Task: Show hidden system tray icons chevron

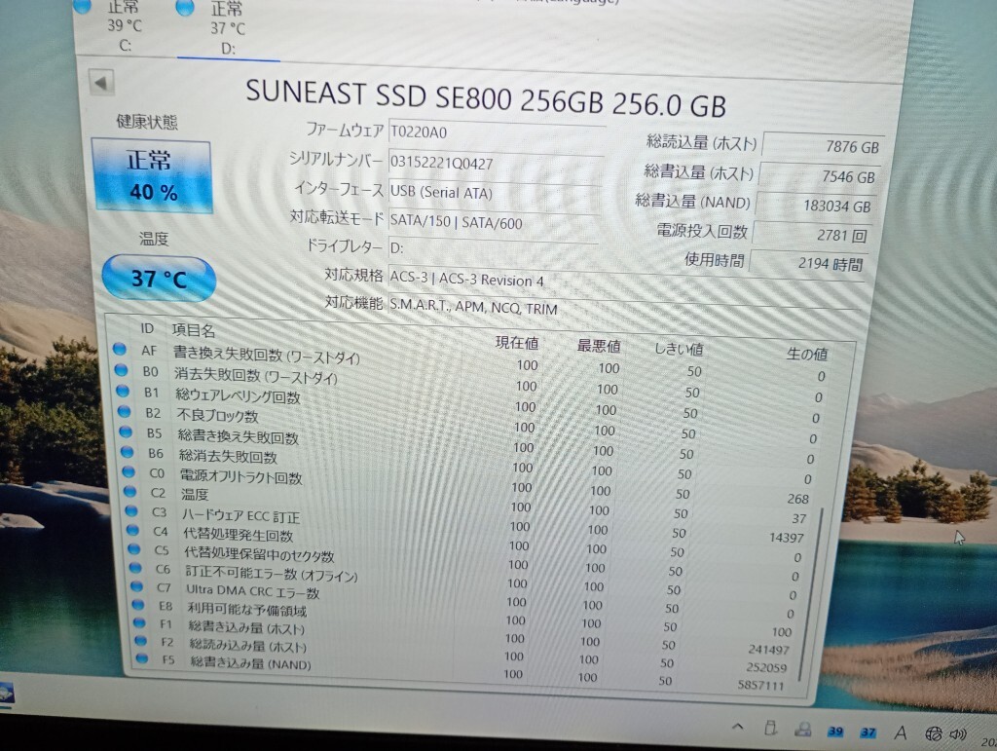Action: [738, 727]
